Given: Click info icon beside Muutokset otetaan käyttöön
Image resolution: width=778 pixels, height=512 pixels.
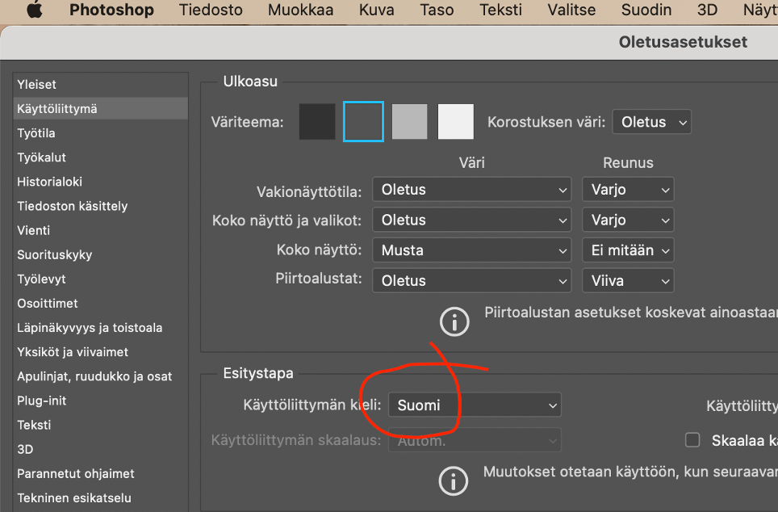Looking at the screenshot, I should (x=454, y=481).
